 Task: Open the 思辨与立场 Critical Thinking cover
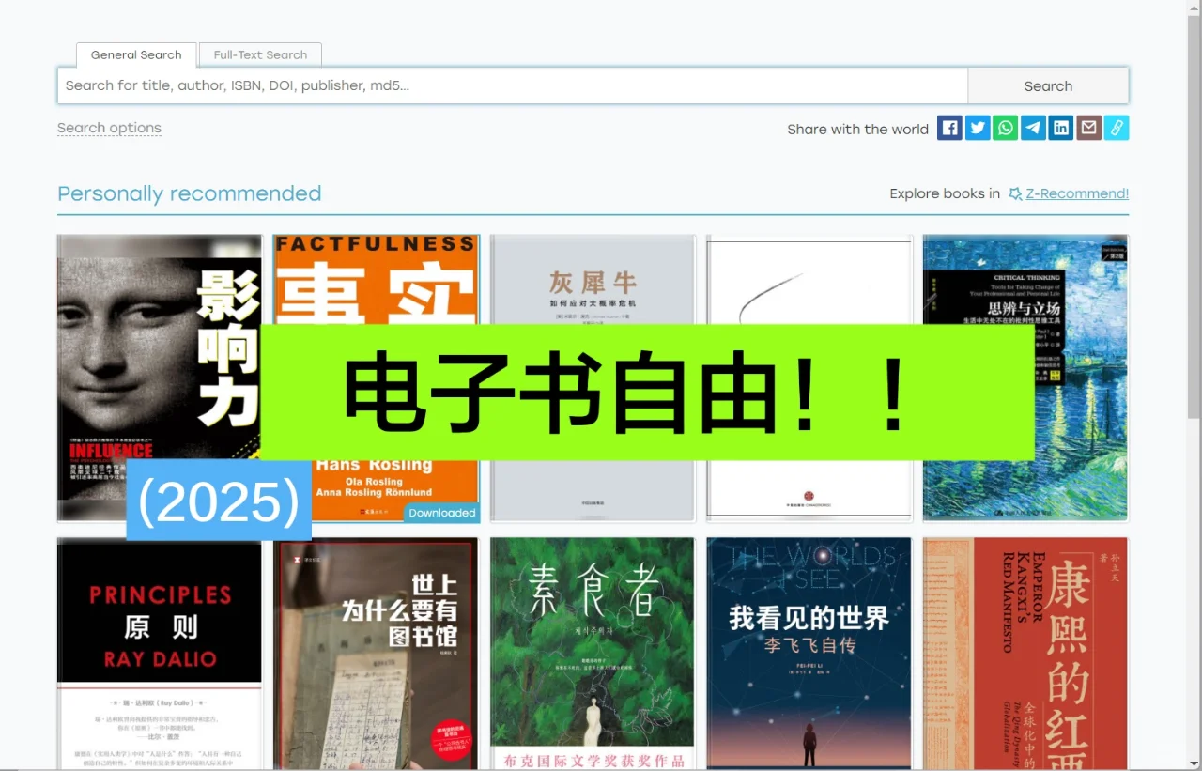click(x=1025, y=378)
